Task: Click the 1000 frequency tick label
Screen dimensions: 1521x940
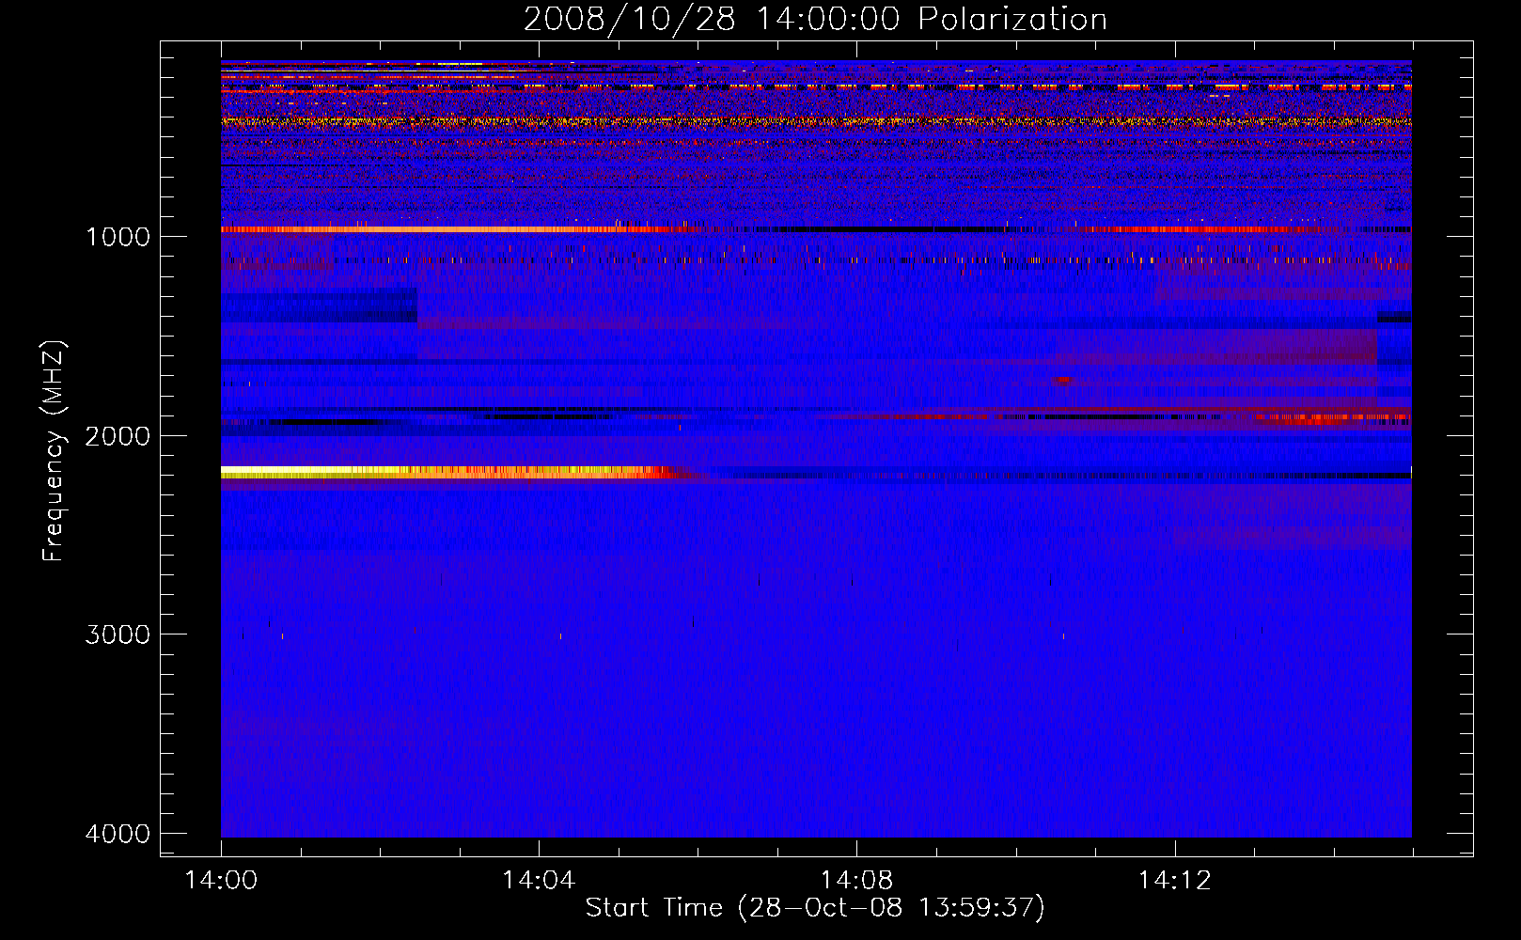Action: pos(118,237)
